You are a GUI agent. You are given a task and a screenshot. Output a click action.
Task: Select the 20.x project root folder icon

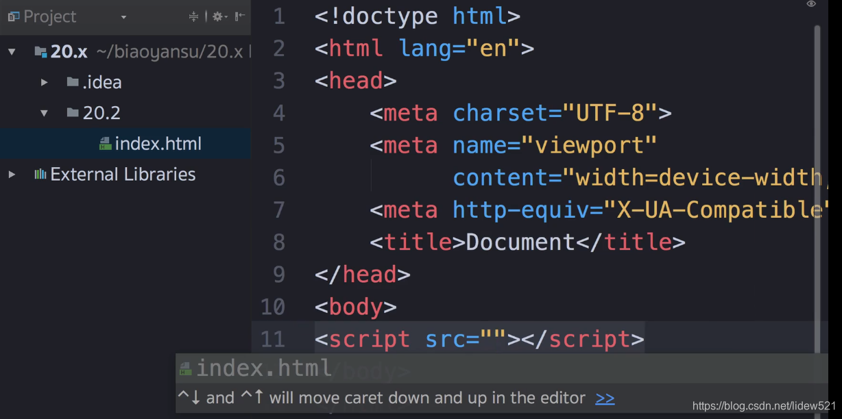40,51
